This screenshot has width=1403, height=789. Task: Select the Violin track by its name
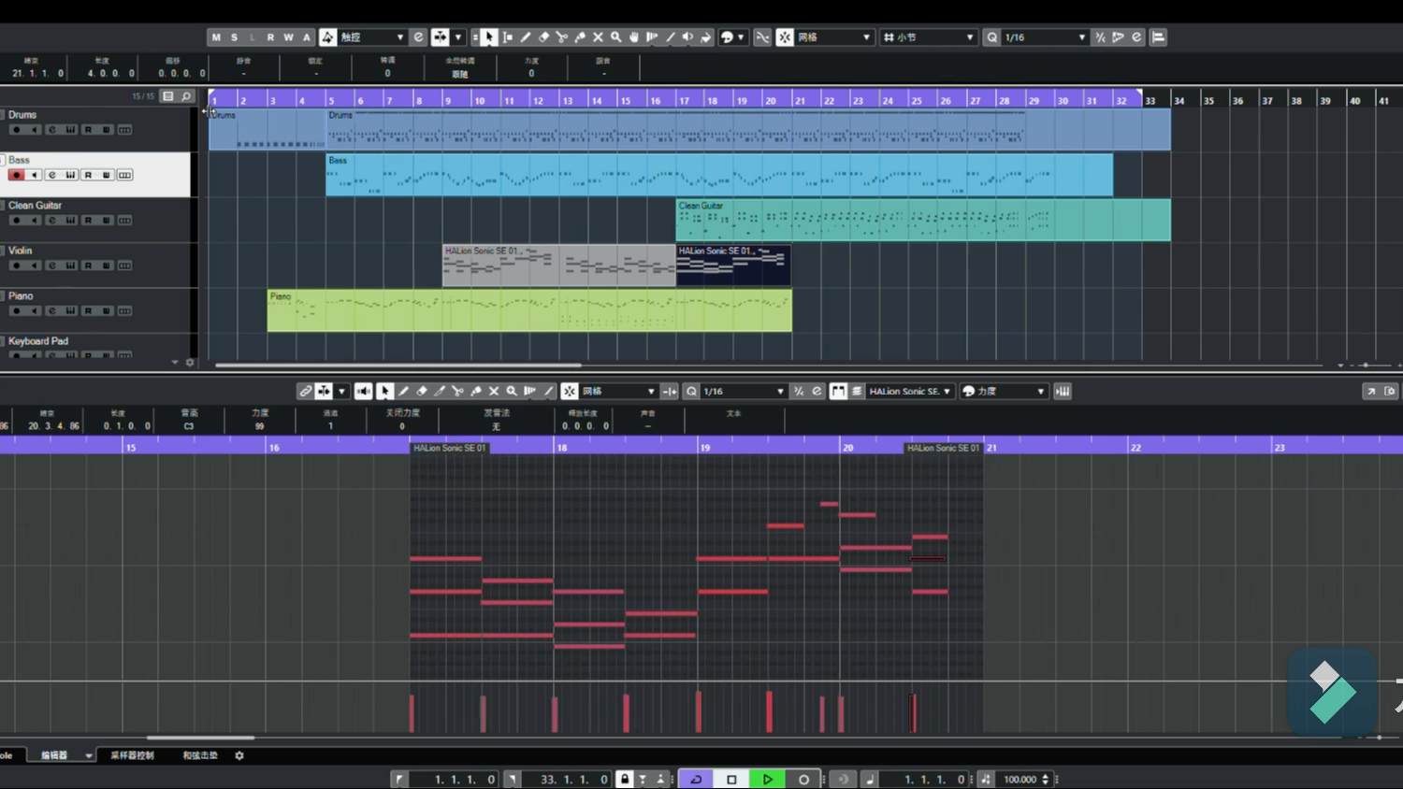[21, 251]
